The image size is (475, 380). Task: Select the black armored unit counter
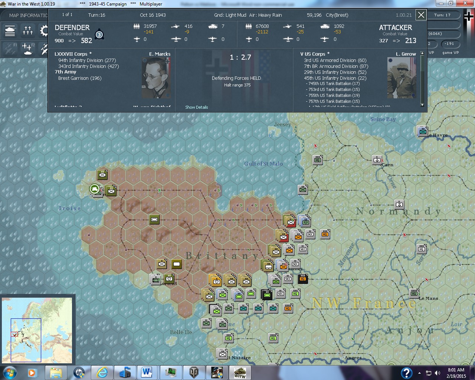267,295
